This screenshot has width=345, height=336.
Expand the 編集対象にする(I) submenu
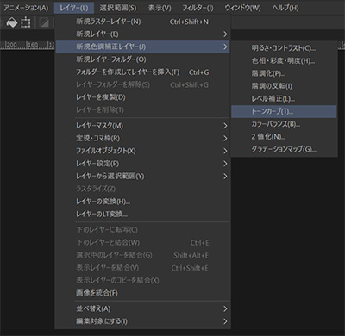click(142, 321)
